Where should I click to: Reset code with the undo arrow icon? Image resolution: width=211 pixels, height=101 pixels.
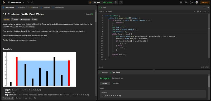coord(205,12)
